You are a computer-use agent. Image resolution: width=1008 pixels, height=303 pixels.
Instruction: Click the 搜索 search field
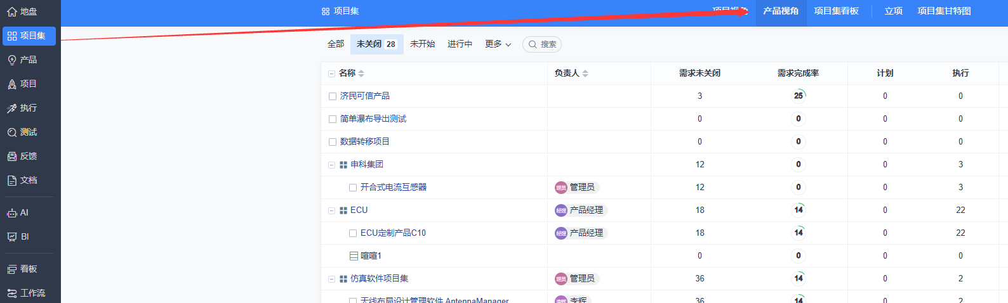click(542, 44)
